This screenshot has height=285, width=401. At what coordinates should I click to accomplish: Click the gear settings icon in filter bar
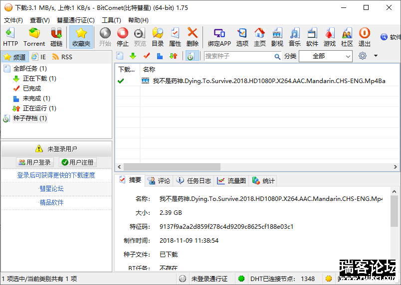pyautogui.click(x=363, y=56)
